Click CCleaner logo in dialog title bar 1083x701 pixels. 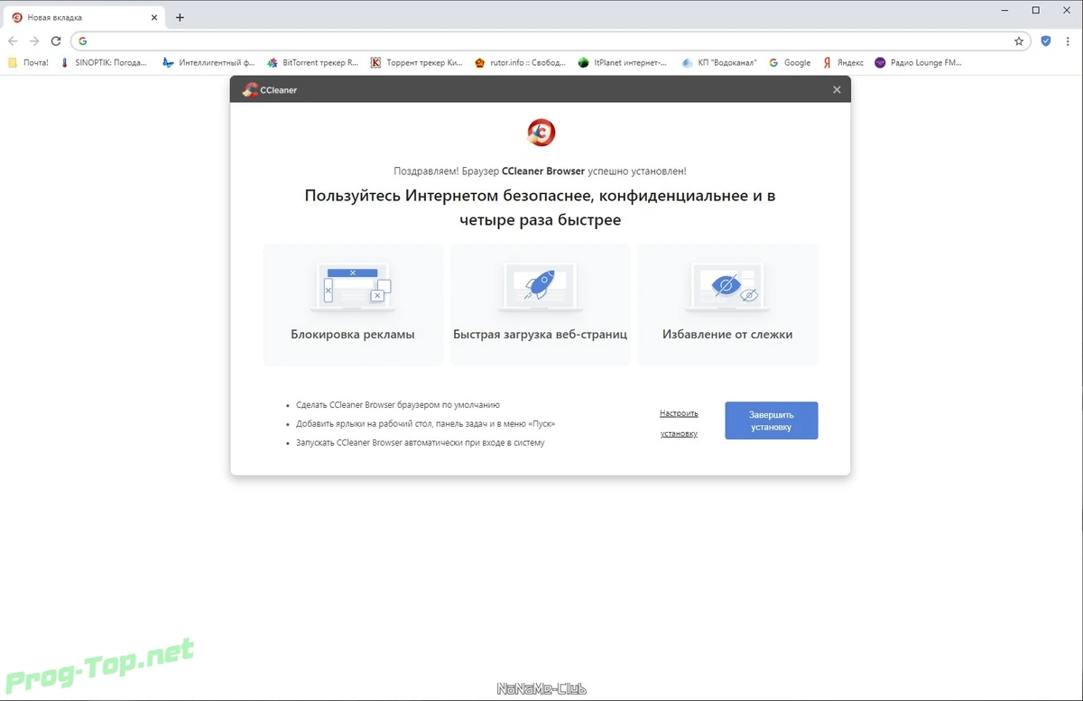tap(270, 89)
